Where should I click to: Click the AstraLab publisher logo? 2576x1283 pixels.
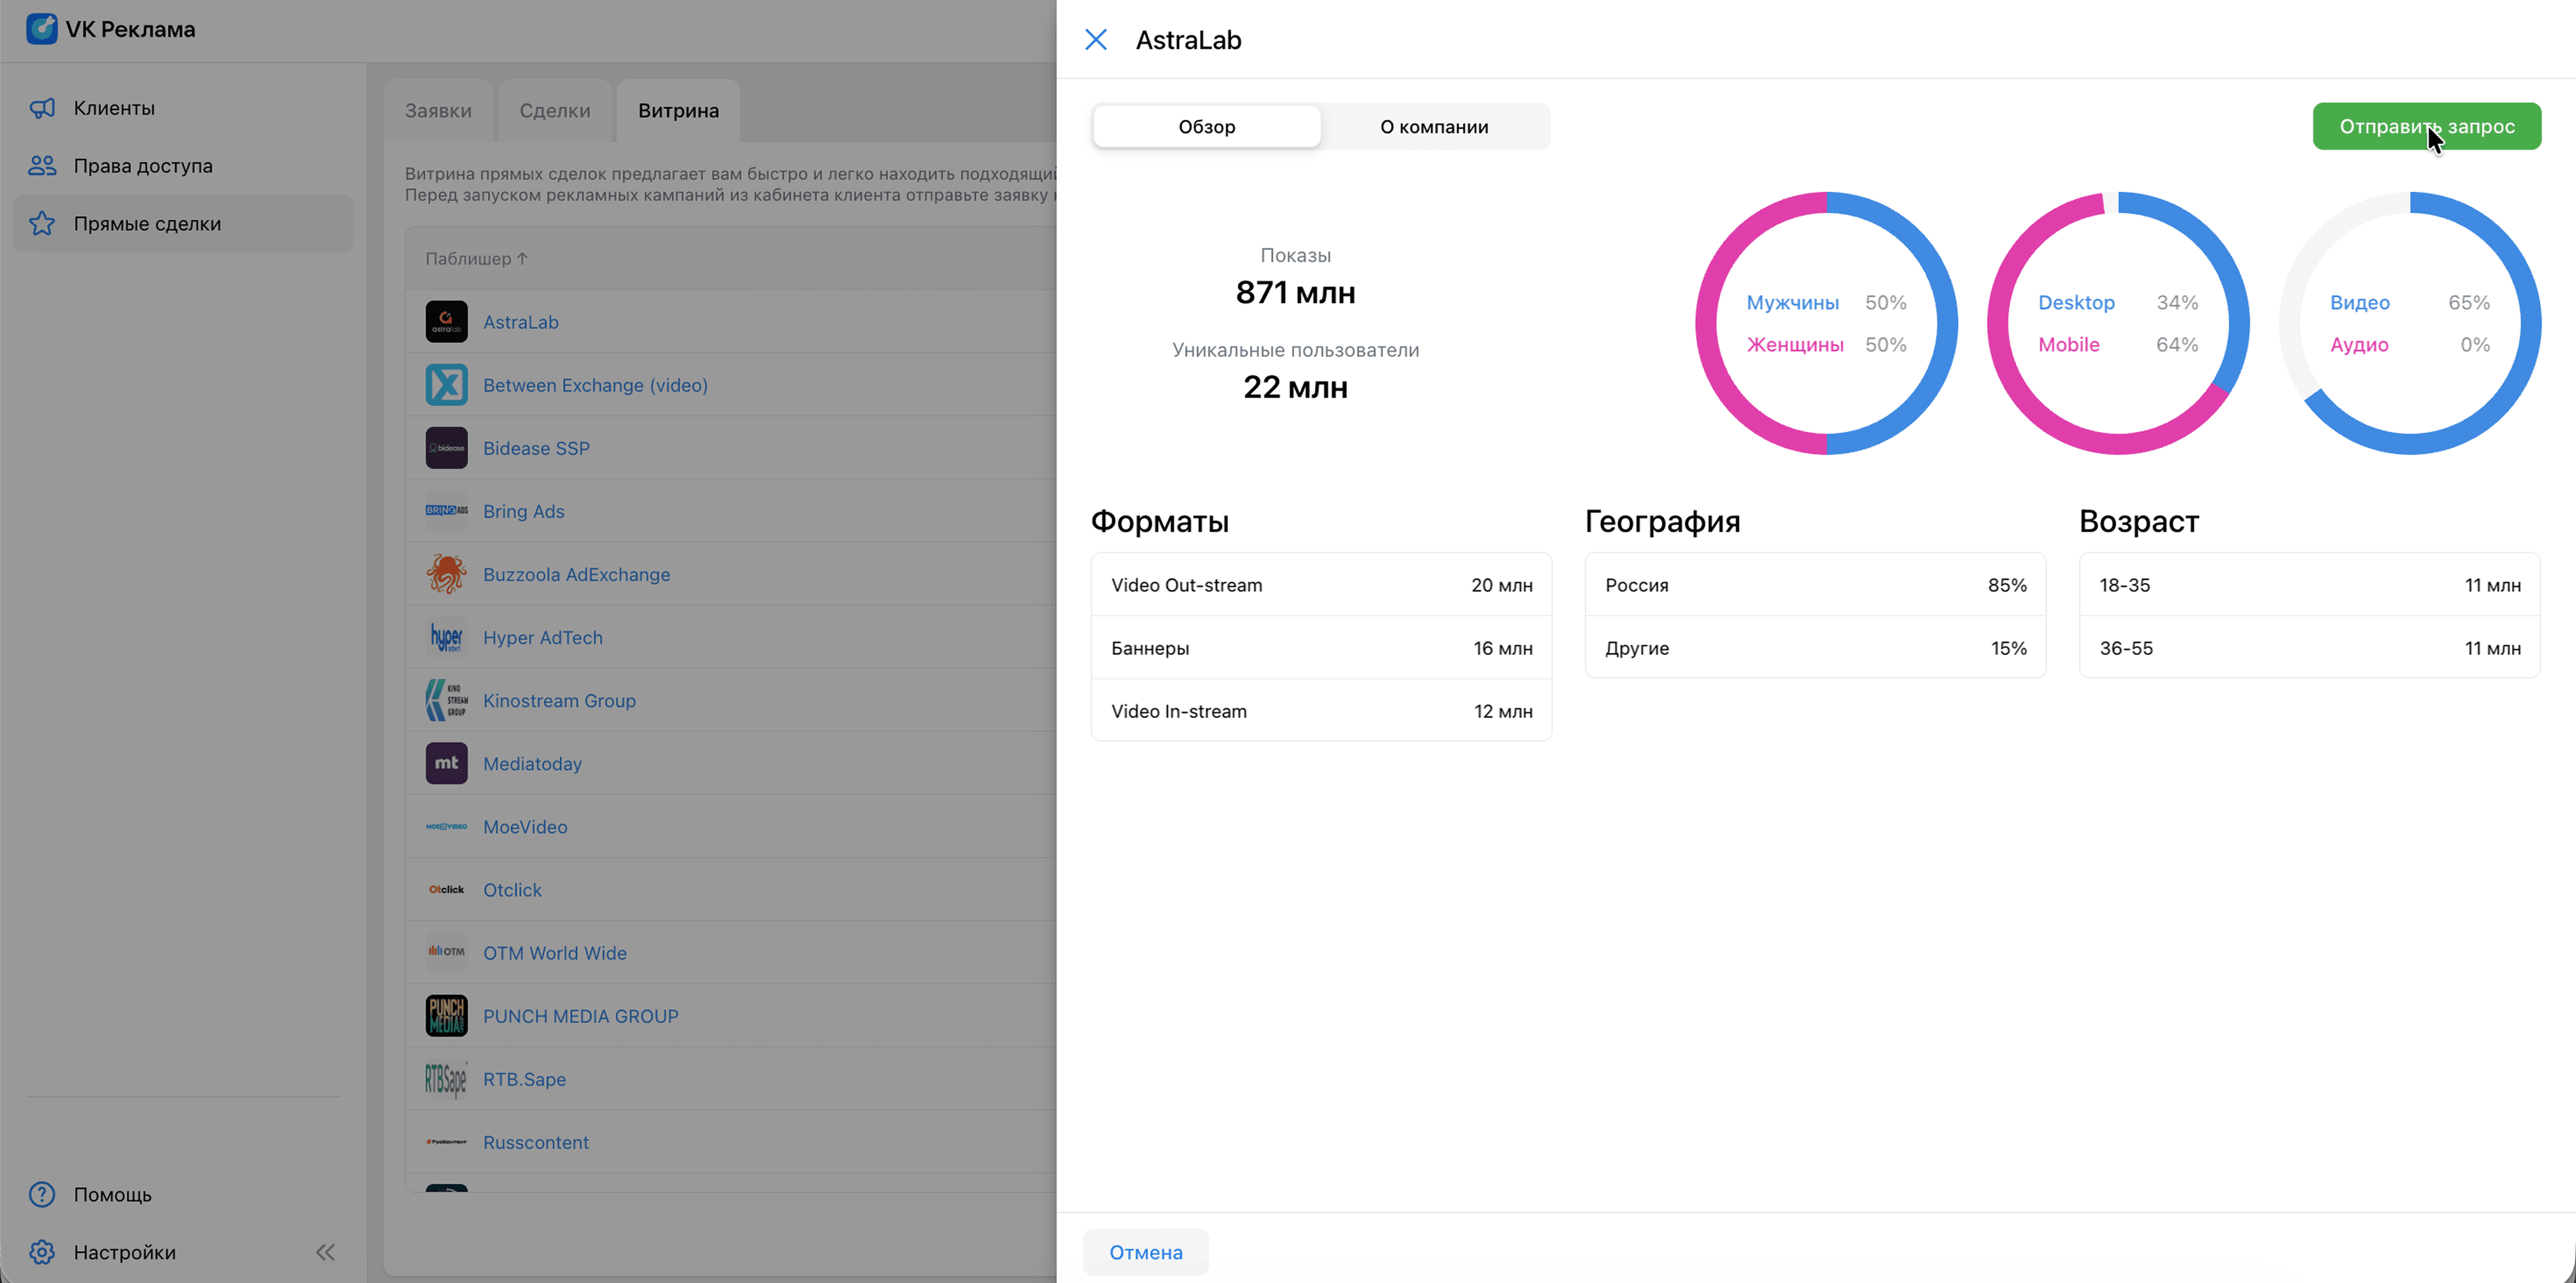click(446, 322)
